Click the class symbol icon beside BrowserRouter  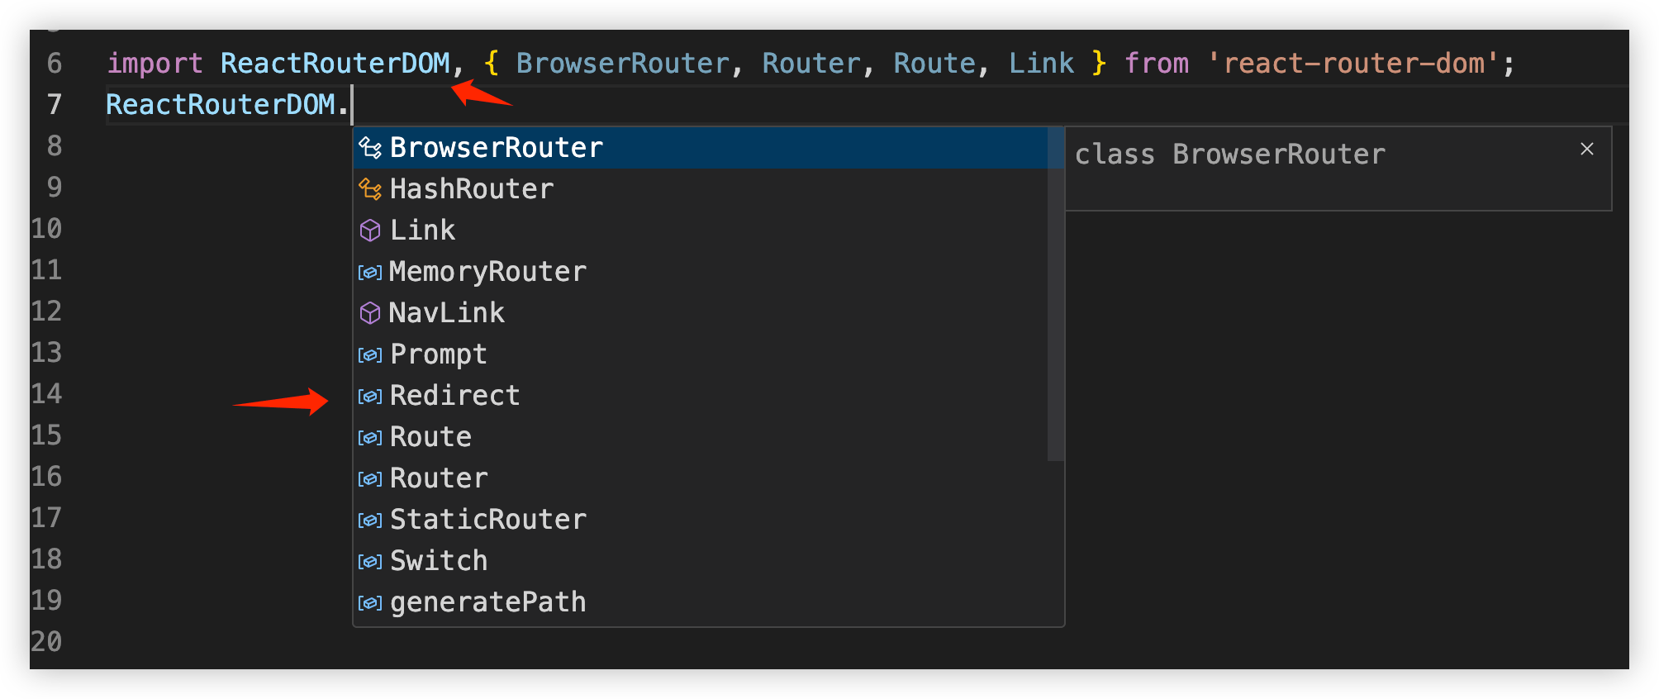pyautogui.click(x=369, y=147)
